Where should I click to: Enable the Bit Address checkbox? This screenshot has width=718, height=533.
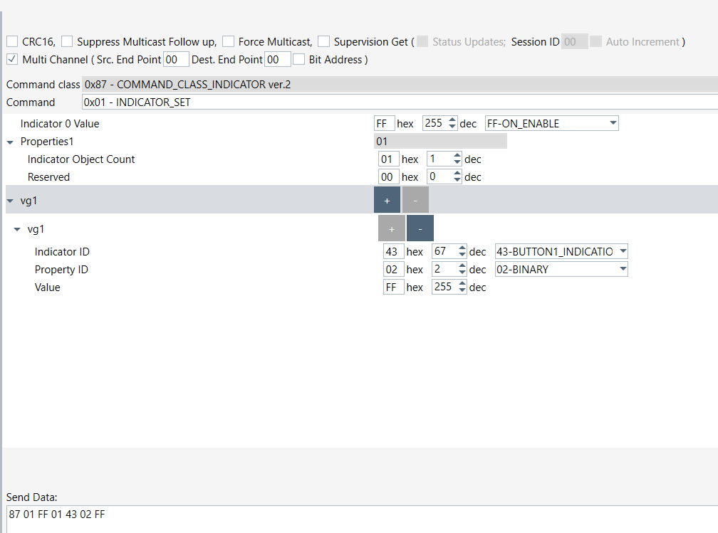pyautogui.click(x=298, y=59)
